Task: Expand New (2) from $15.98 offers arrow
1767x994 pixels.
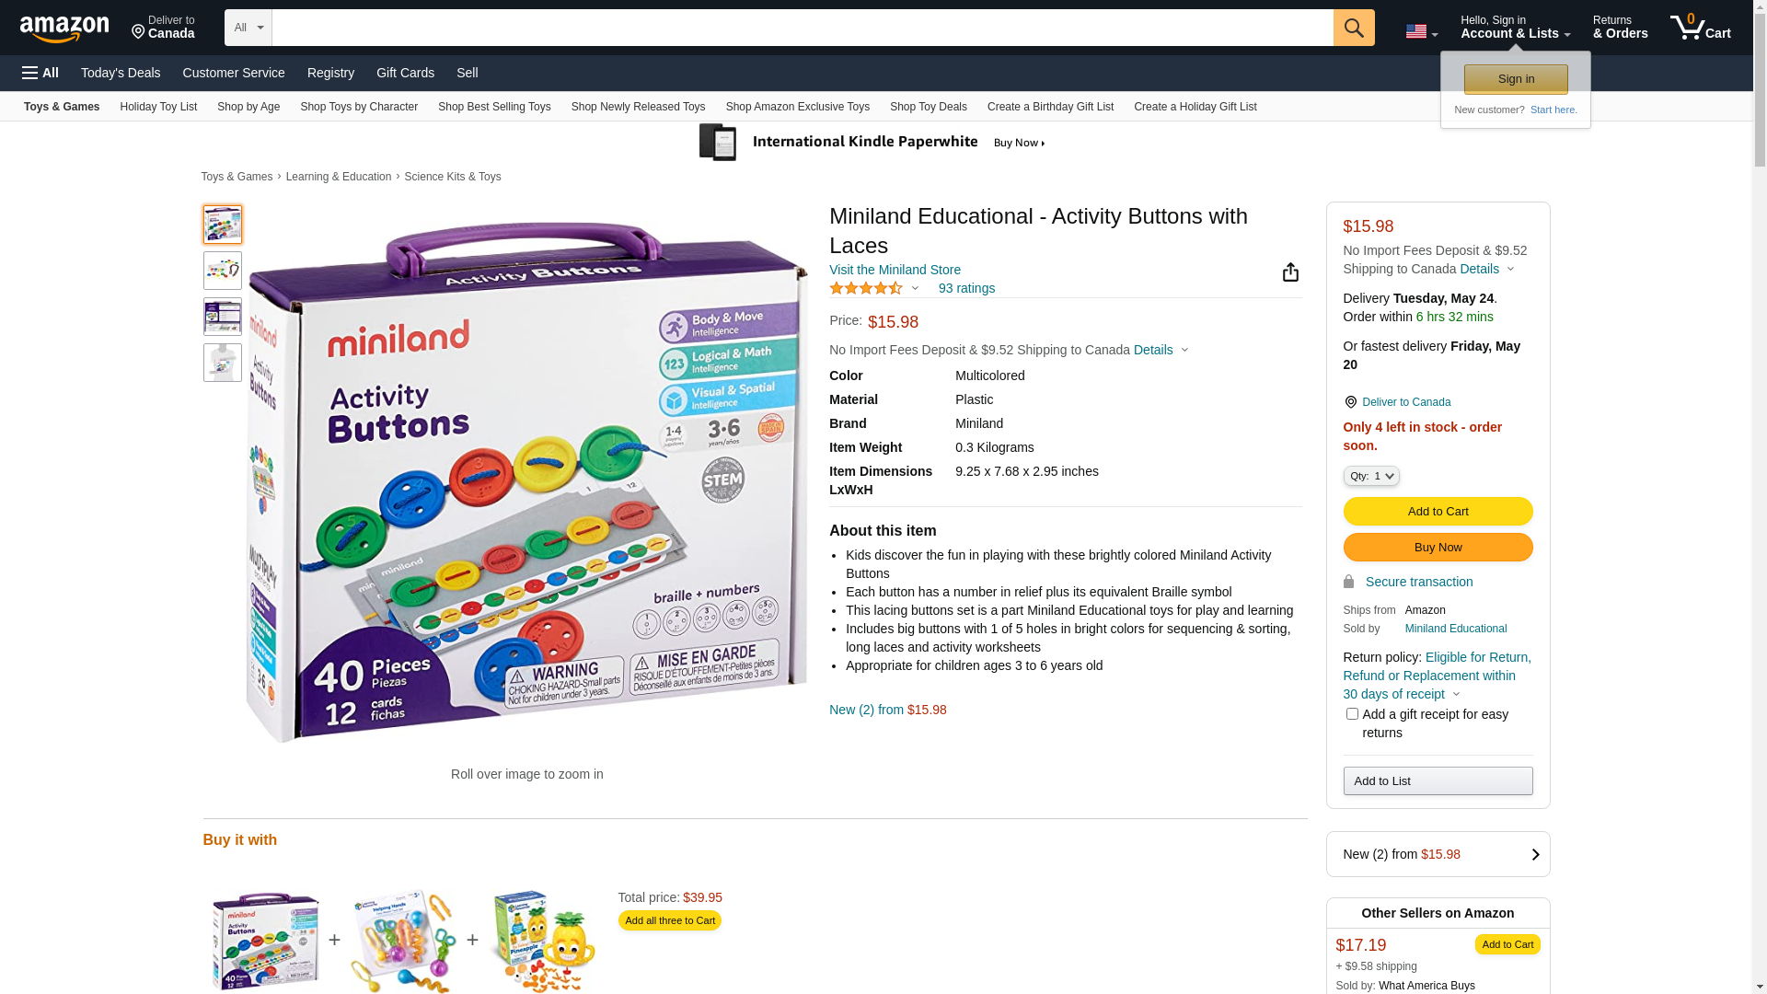Action: (x=1534, y=854)
